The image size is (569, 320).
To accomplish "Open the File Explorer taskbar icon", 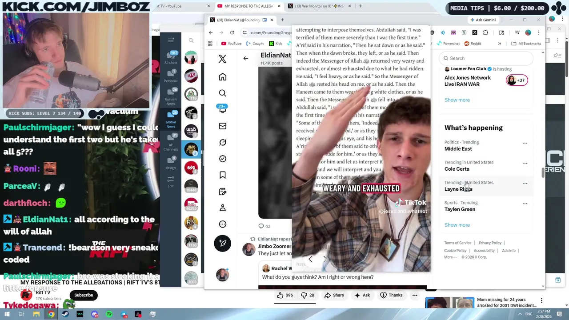I will (x=36, y=314).
